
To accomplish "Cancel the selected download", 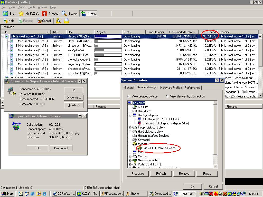I will coord(44,21).
